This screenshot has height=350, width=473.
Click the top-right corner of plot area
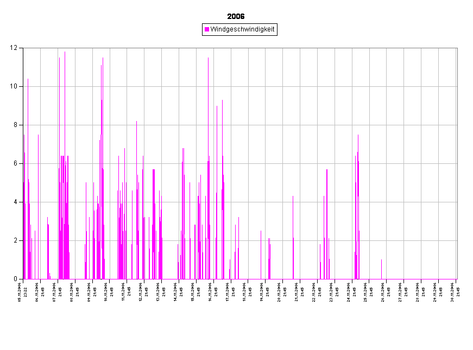tap(457, 48)
